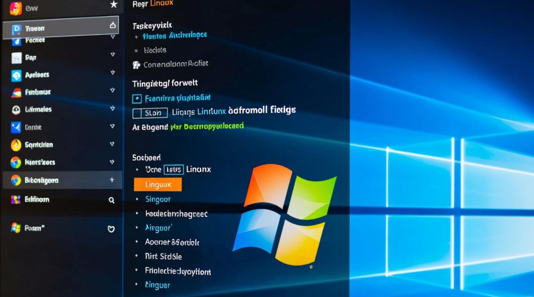Viewport: 534px width, 297px height.
Task: Open the Fleates Aischetinges link
Action: coord(174,36)
